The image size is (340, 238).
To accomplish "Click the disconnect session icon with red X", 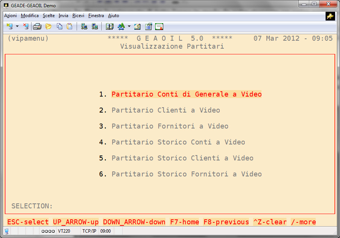I will click(x=25, y=26).
